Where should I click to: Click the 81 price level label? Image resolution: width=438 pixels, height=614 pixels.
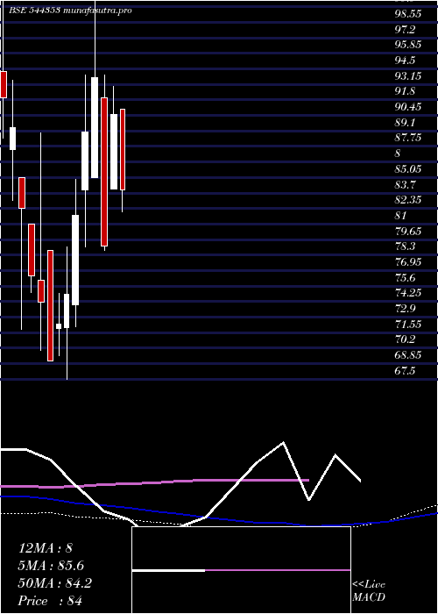point(401,216)
